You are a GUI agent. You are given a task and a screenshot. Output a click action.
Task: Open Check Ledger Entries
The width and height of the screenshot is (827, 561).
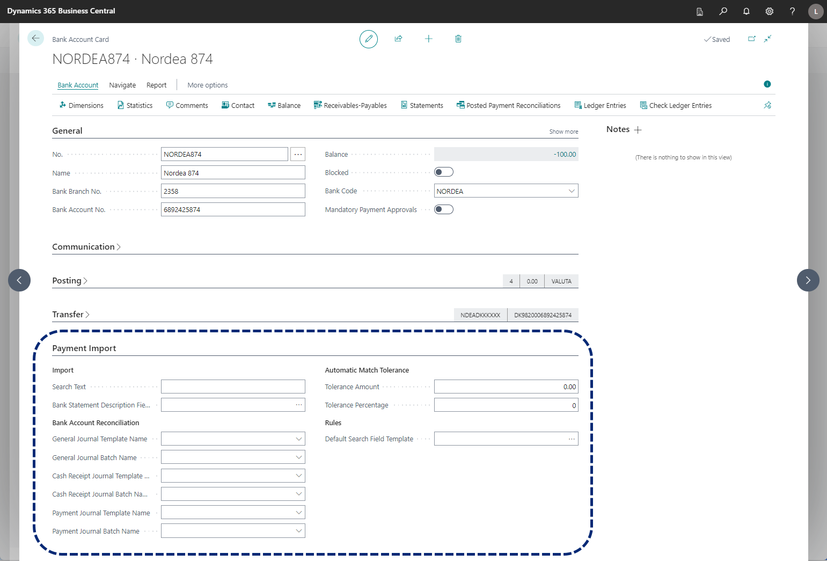[x=676, y=105]
